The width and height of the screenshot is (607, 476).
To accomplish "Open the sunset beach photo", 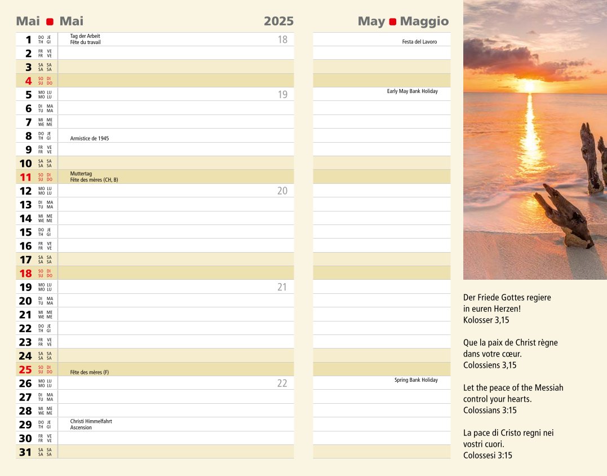I will tap(534, 139).
